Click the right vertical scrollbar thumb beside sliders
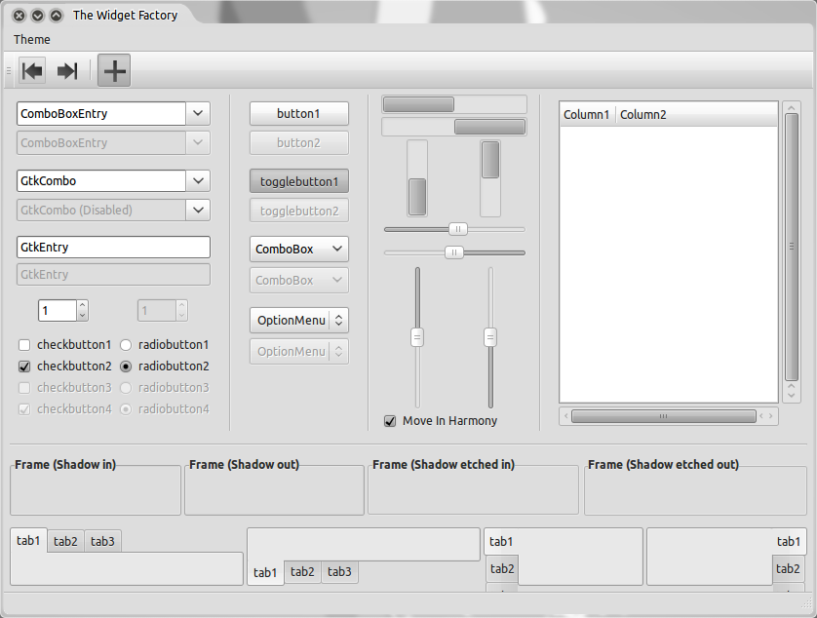The image size is (817, 618). (x=490, y=160)
